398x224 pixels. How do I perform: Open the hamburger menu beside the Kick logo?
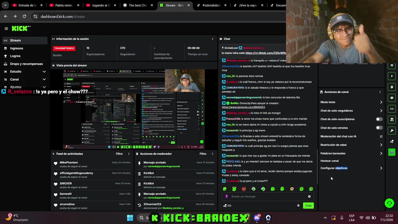point(6,29)
